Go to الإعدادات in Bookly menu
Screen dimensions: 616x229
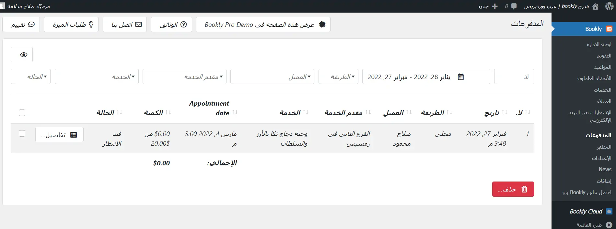pos(601,158)
